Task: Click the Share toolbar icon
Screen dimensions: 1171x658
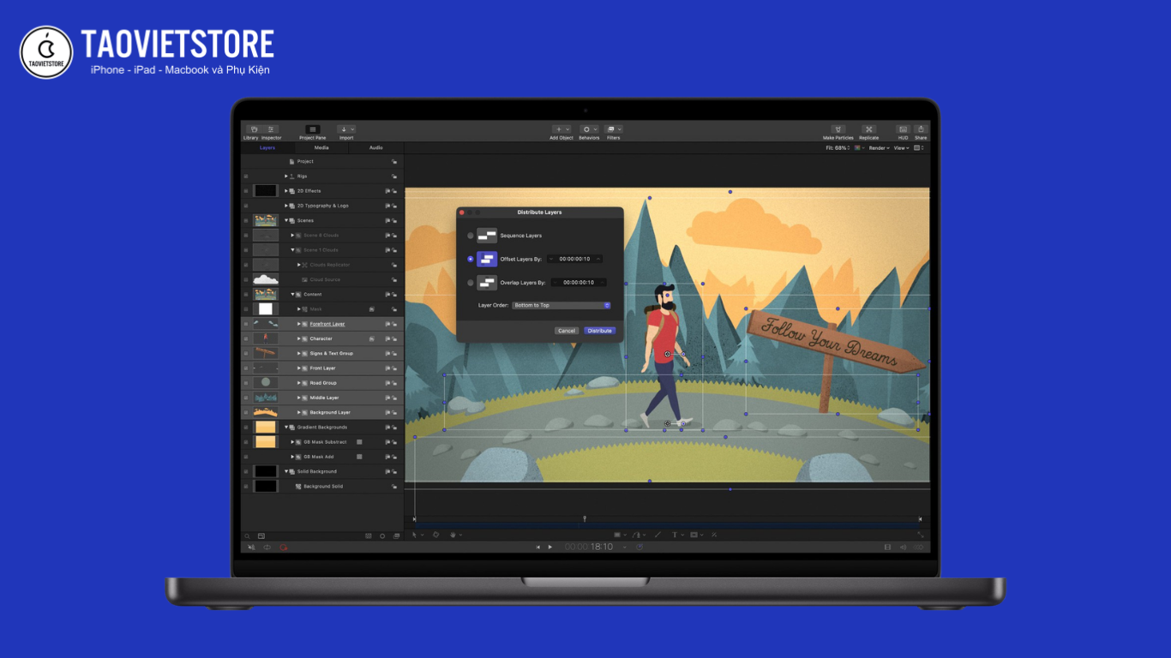Action: click(920, 129)
